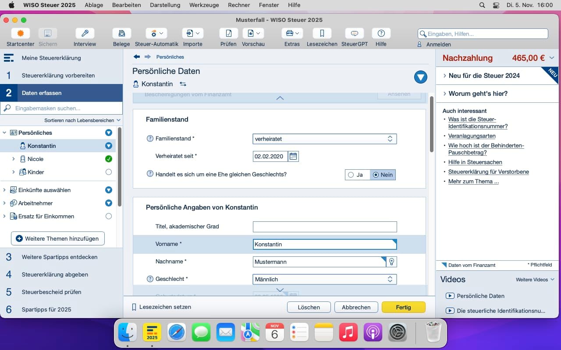Run the Prüfen check icon

pyautogui.click(x=229, y=34)
